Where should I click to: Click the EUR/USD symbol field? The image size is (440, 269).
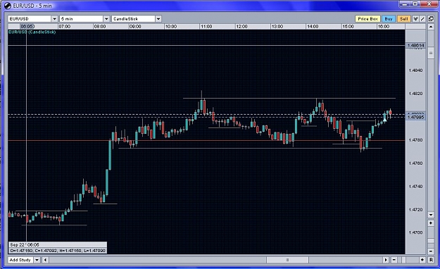[30, 19]
